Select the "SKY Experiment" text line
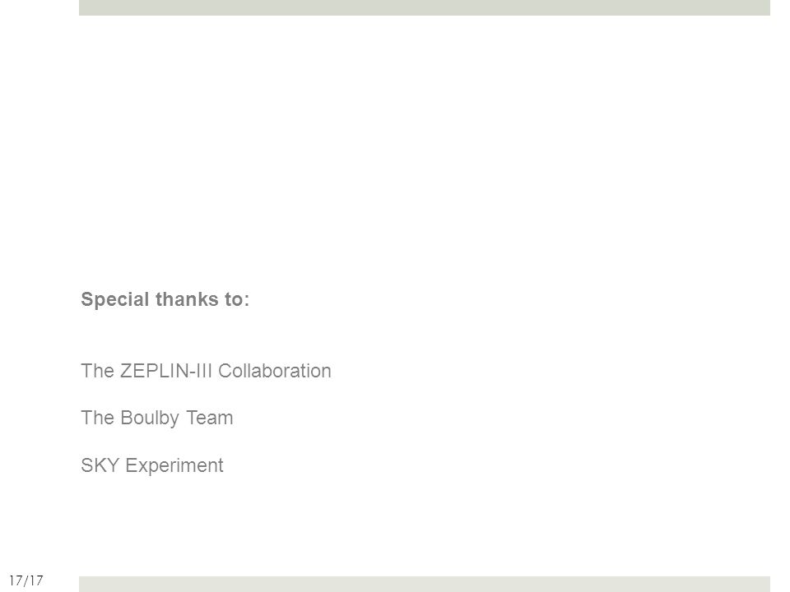 click(151, 465)
